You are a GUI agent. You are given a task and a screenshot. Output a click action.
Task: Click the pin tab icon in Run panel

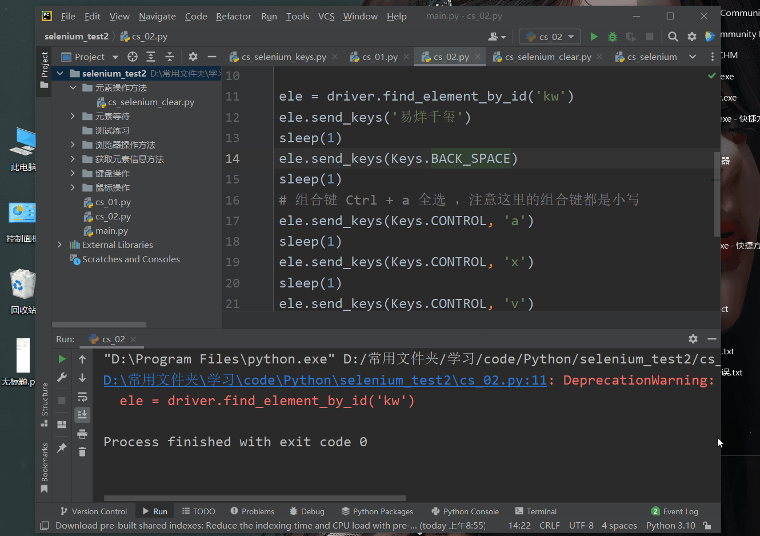pos(62,448)
